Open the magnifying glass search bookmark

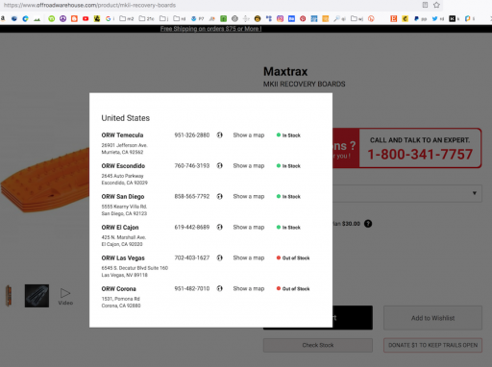click(339, 19)
